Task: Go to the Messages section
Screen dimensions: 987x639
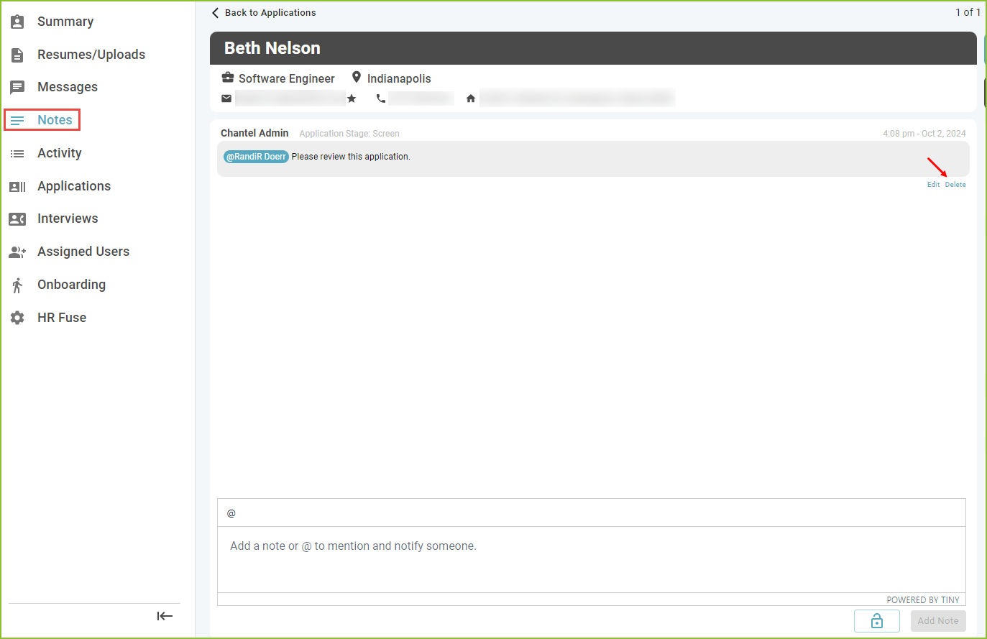Action: (x=68, y=87)
